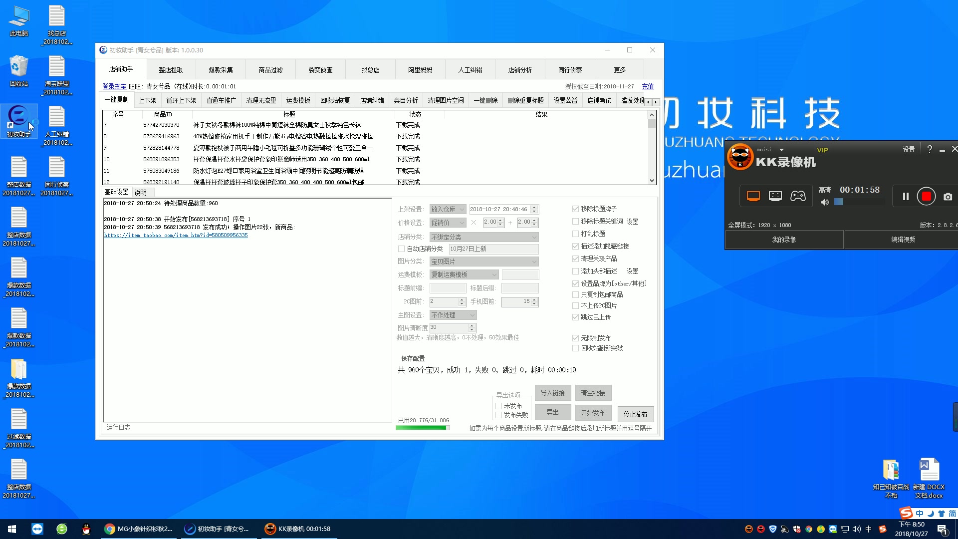Check the 发布失败 export option
This screenshot has width=958, height=539.
498,415
